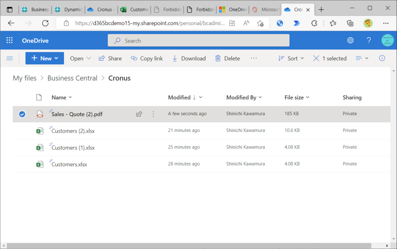Viewport: 397px width, 249px height.
Task: Open the Help question mark
Action: (369, 41)
